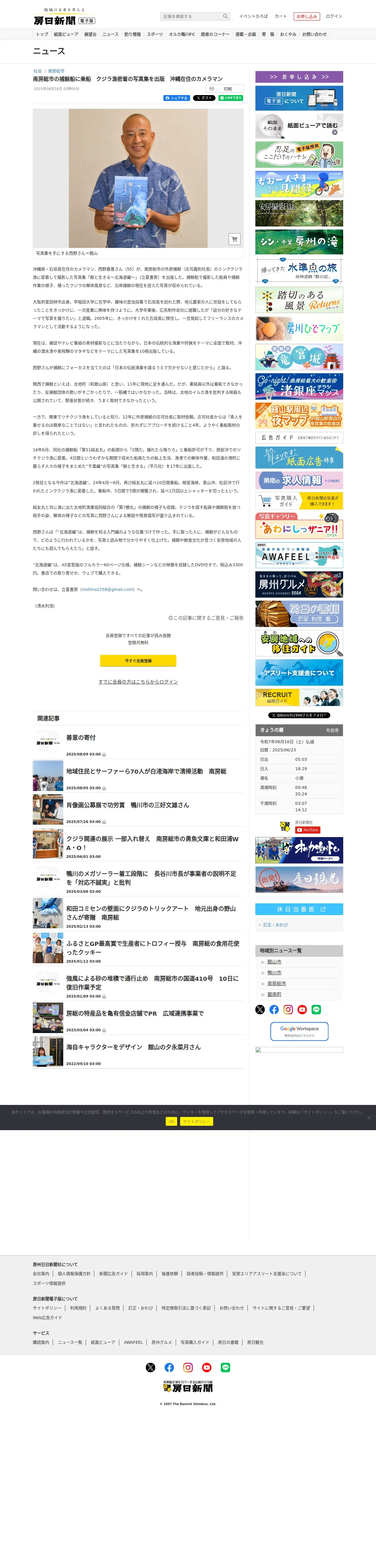Open the 休日当番医 external link button

coord(300,909)
